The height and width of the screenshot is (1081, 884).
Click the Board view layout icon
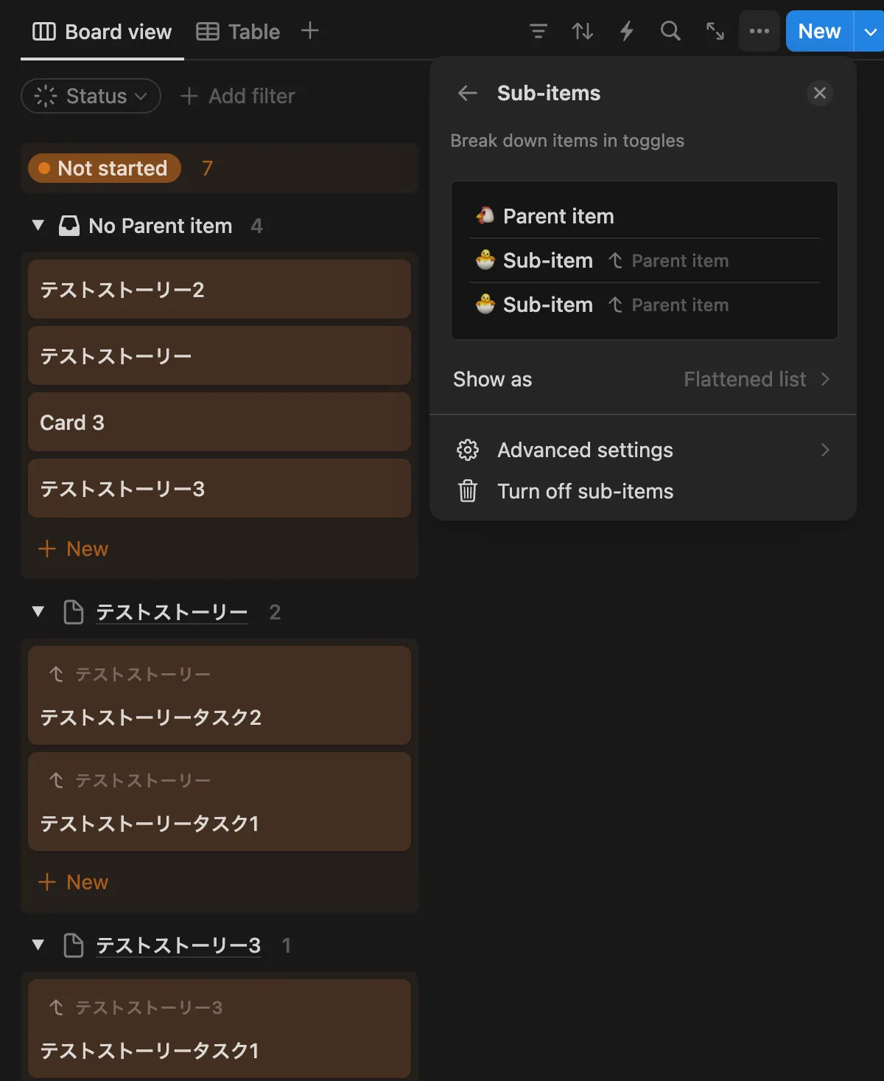pyautogui.click(x=44, y=32)
